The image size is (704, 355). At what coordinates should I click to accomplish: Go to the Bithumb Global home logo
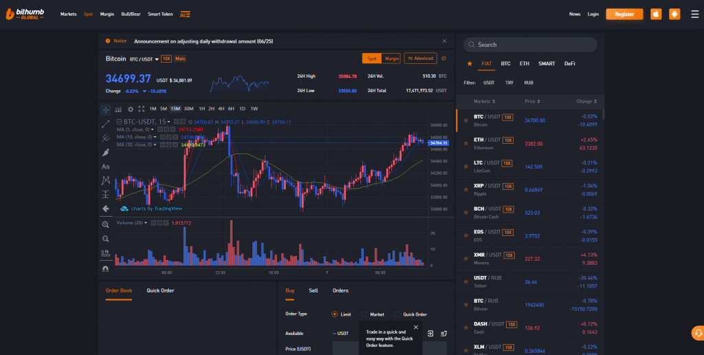pos(25,14)
